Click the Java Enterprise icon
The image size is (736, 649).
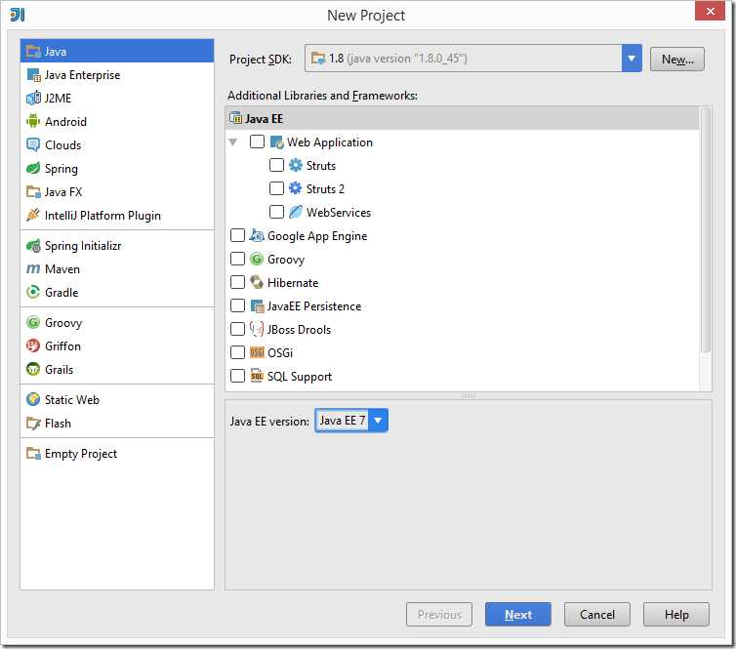(x=33, y=74)
